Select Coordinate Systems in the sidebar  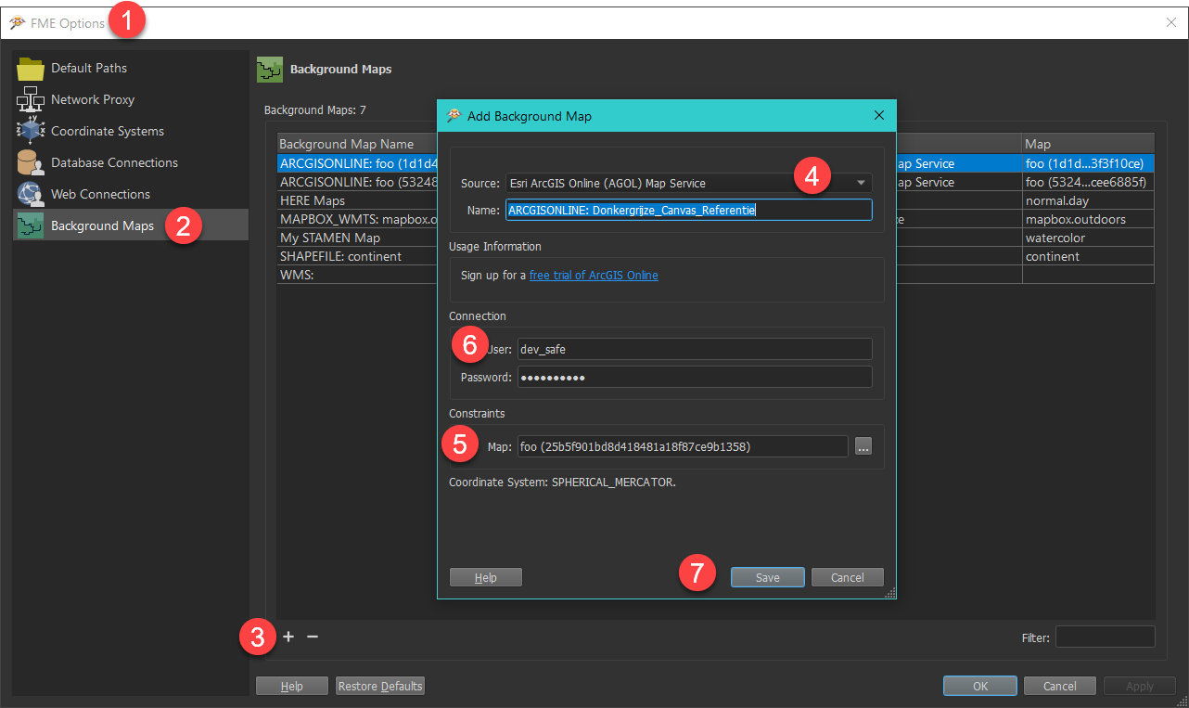pyautogui.click(x=131, y=131)
